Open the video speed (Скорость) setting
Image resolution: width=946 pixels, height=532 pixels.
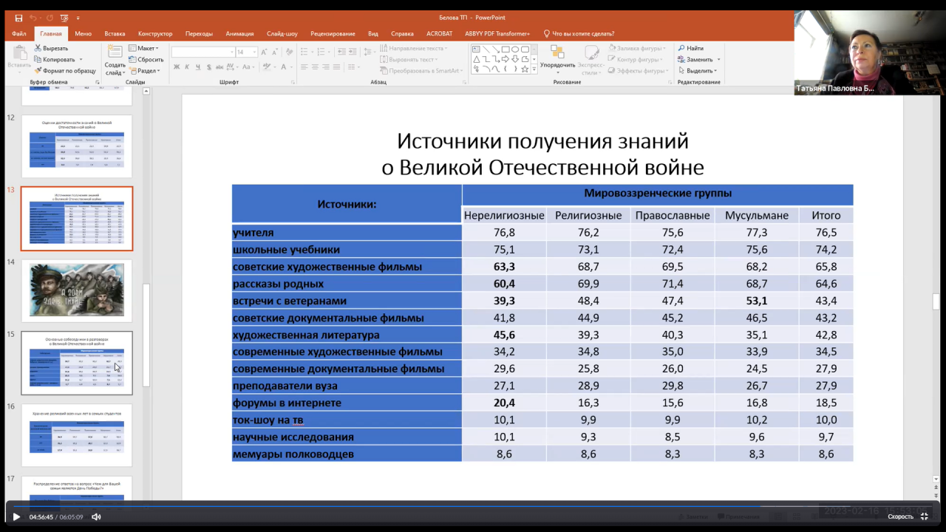pos(900,517)
